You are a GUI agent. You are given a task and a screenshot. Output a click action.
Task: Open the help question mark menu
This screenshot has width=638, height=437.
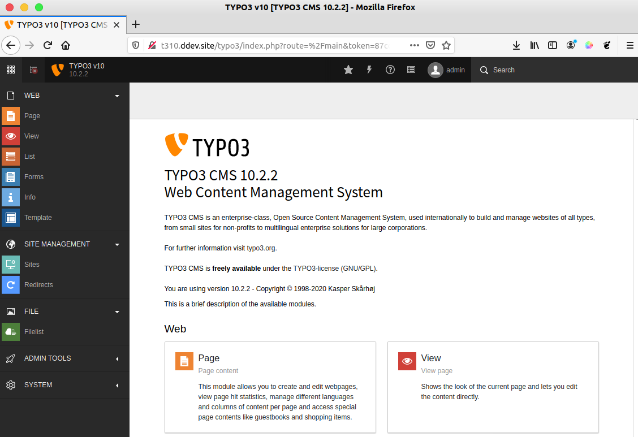pyautogui.click(x=390, y=70)
